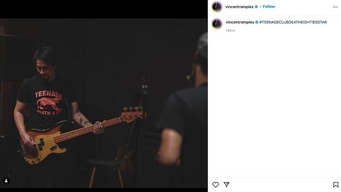The width and height of the screenshot is (341, 192).
Task: Open vincentrompies username in the post header
Action: tap(239, 7)
